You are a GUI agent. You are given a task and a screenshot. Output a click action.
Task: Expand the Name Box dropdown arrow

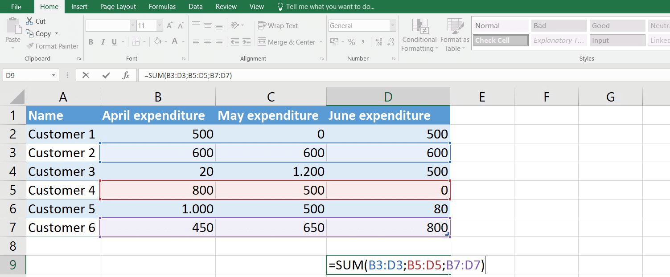[x=54, y=76]
